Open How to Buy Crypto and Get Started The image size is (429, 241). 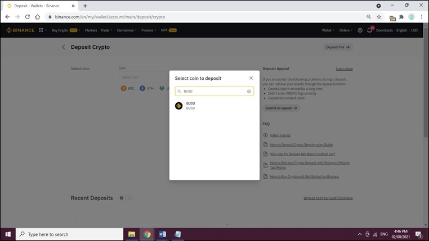point(304,176)
